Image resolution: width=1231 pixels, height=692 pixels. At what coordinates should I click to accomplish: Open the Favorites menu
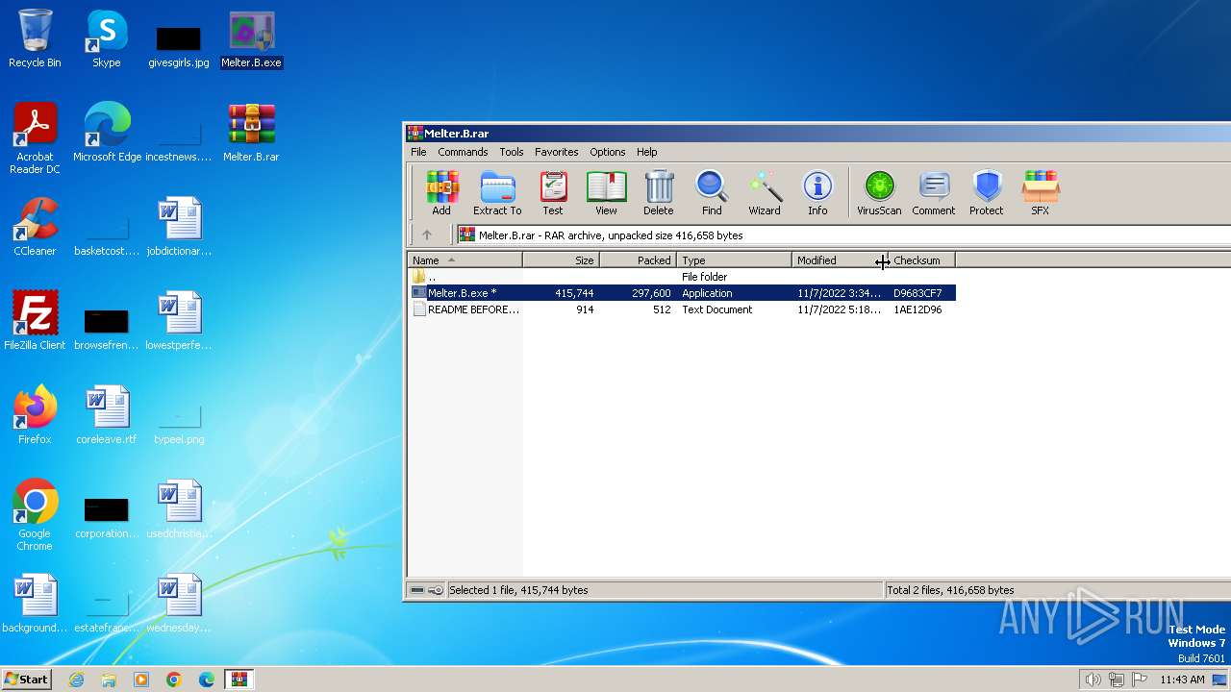(557, 152)
